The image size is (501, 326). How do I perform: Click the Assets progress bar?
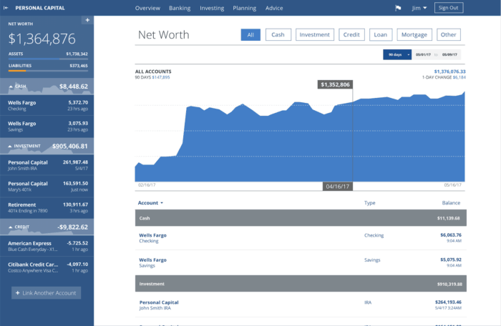tap(48, 59)
